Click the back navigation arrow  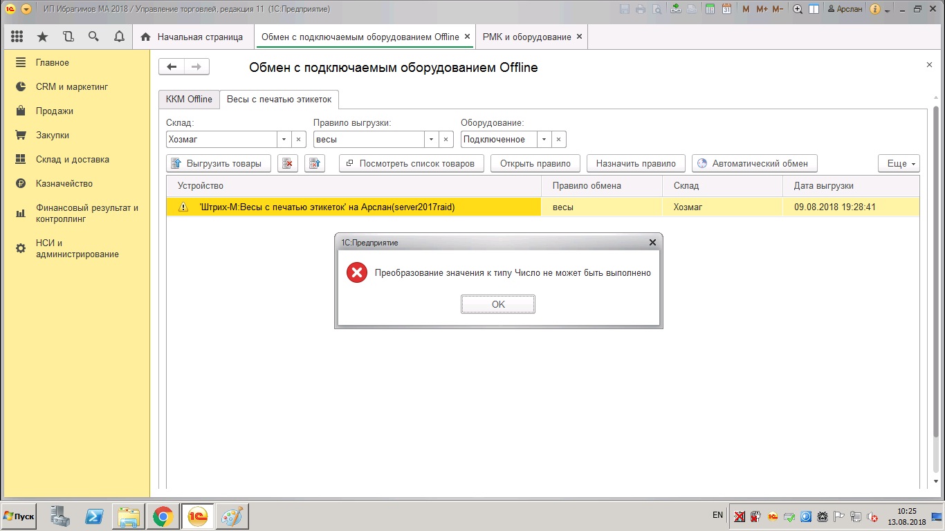pyautogui.click(x=172, y=66)
